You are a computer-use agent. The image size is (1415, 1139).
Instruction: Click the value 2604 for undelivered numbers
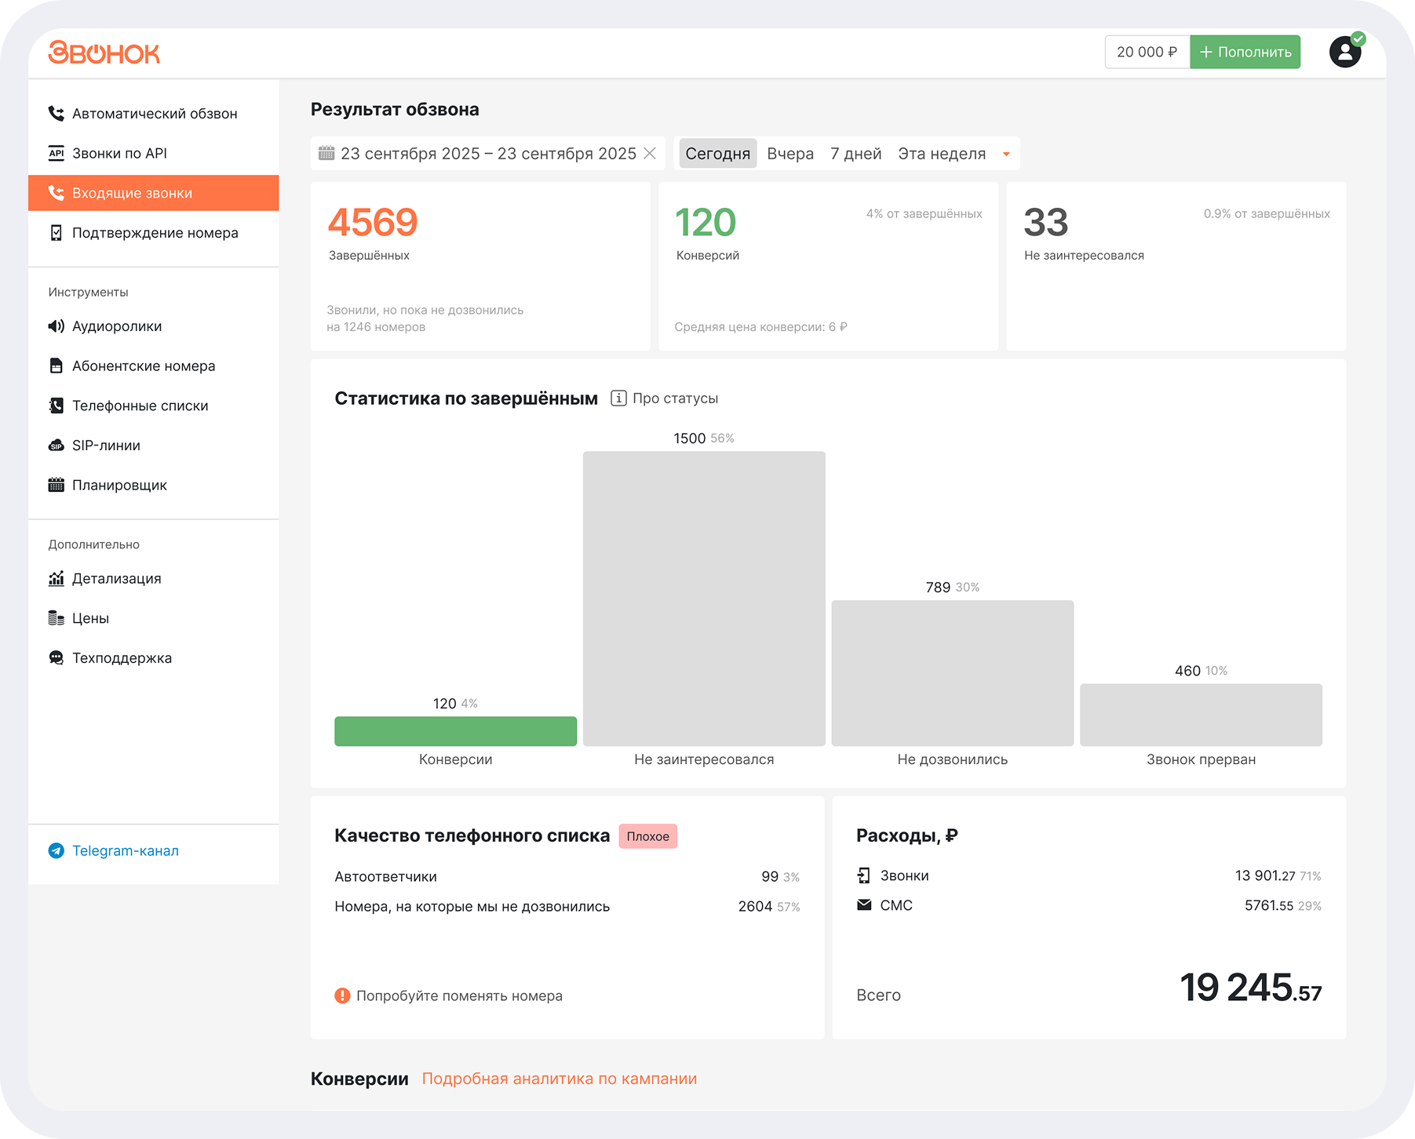click(x=755, y=906)
